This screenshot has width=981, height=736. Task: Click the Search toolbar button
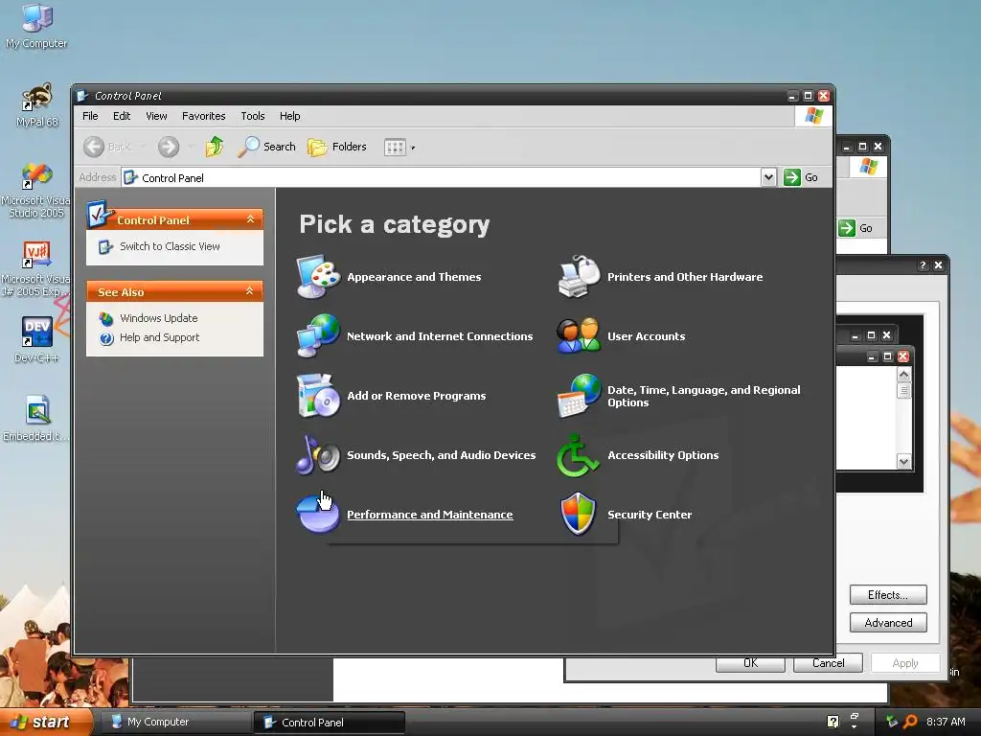click(x=267, y=147)
